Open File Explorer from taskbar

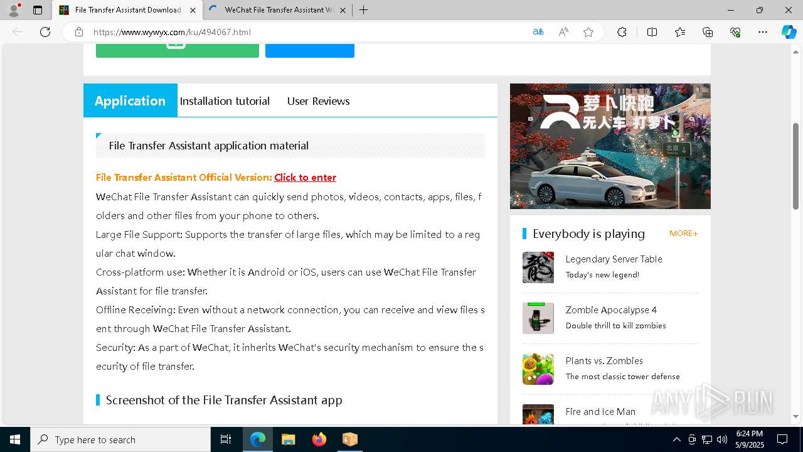pos(289,439)
